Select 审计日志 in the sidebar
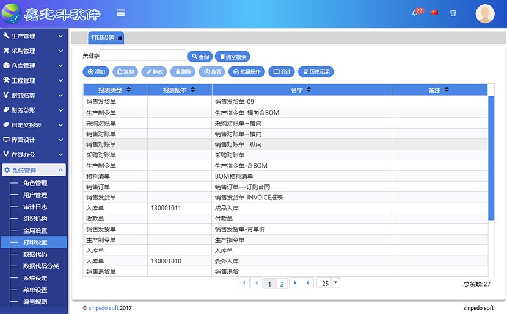507x314 pixels. pos(35,207)
